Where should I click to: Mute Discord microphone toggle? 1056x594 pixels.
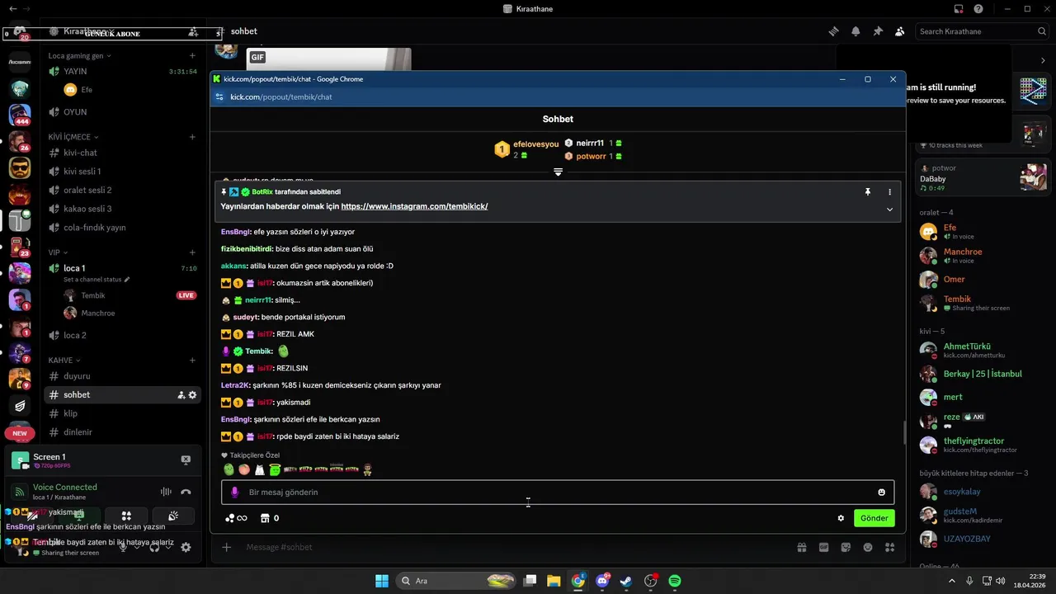[x=123, y=547]
